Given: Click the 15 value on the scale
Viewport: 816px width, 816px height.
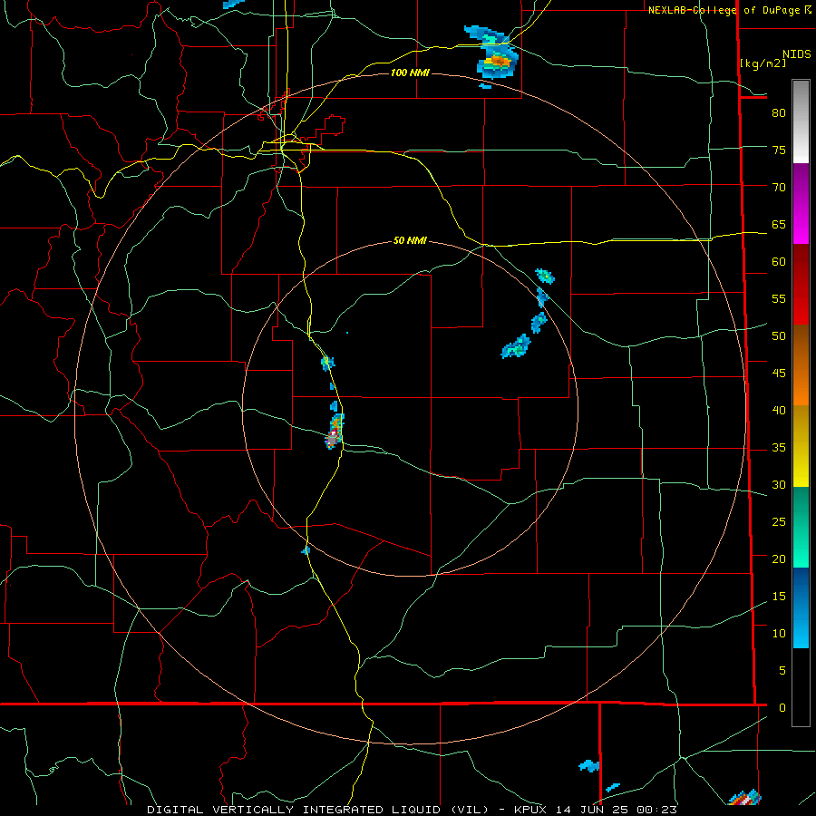Looking at the screenshot, I should pyautogui.click(x=779, y=596).
